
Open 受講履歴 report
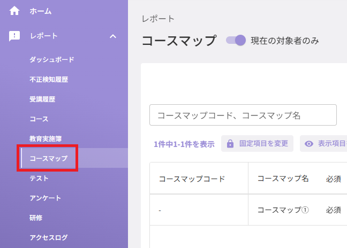pos(42,99)
